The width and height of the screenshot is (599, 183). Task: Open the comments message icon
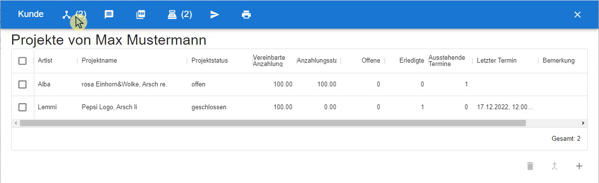[109, 15]
